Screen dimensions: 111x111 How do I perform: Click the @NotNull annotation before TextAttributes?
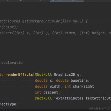(x=43, y=98)
